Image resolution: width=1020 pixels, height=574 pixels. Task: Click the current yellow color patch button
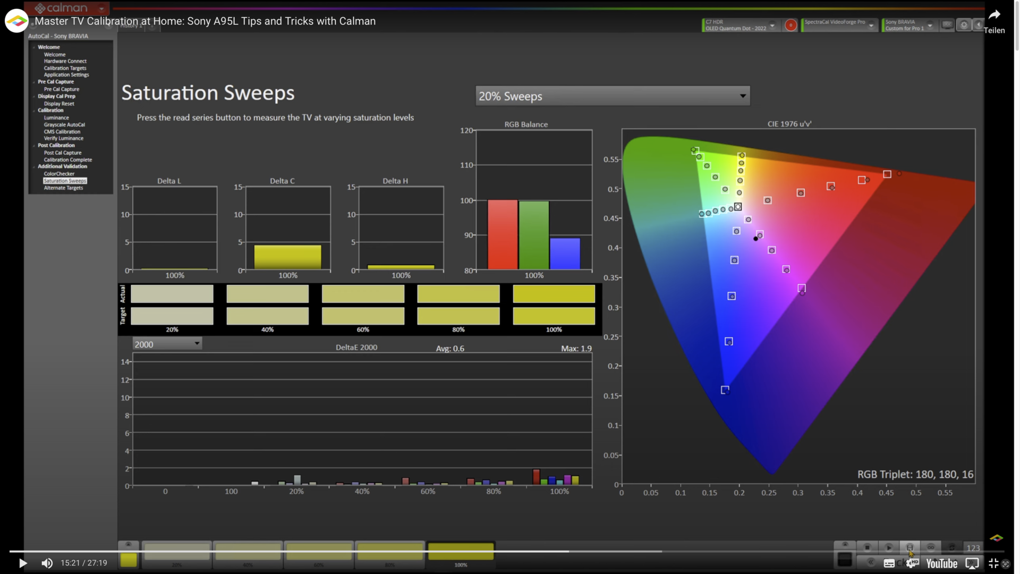[x=129, y=560]
